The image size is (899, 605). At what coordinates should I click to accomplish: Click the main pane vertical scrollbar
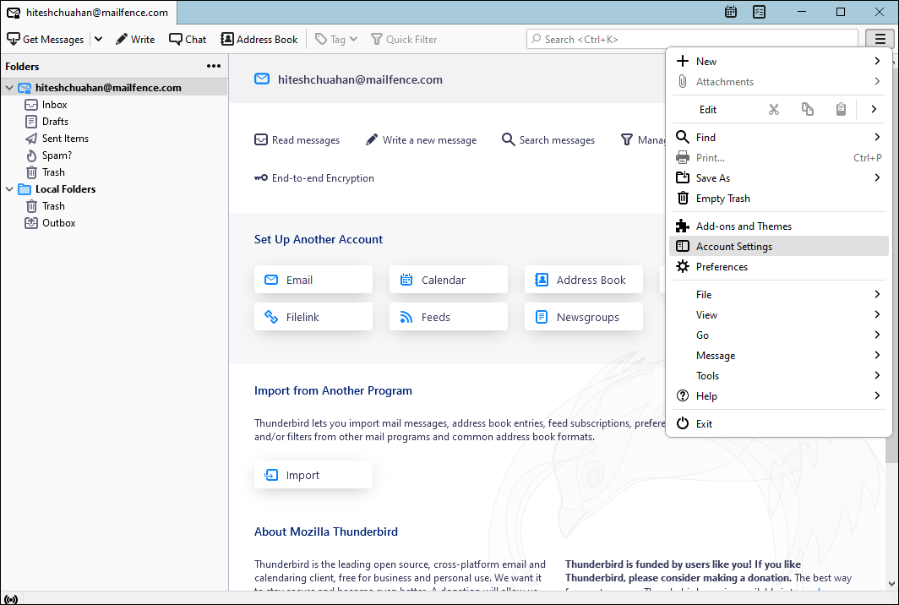891,449
